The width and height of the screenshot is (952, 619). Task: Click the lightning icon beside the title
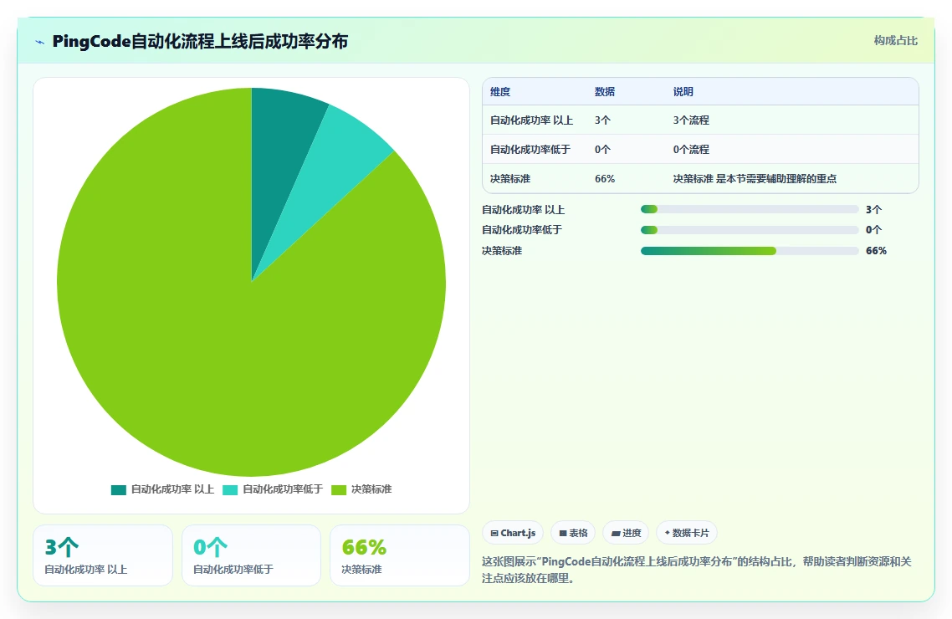point(40,42)
